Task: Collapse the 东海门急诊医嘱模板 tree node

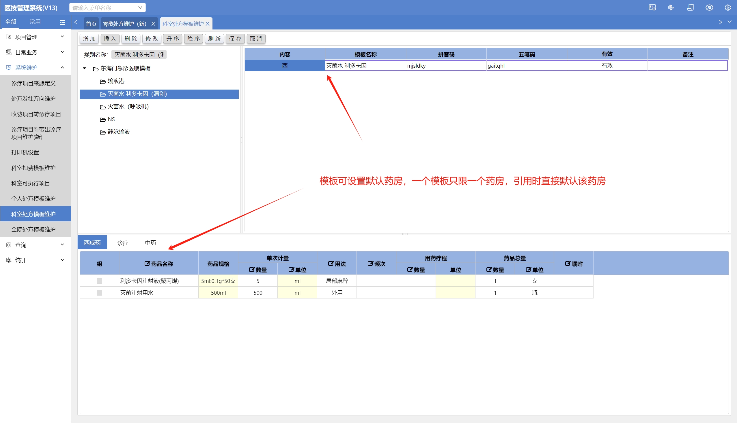Action: pyautogui.click(x=85, y=68)
